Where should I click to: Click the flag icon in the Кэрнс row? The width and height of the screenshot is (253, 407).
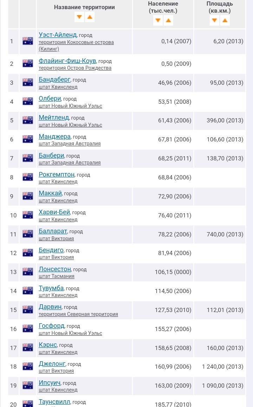28,348
